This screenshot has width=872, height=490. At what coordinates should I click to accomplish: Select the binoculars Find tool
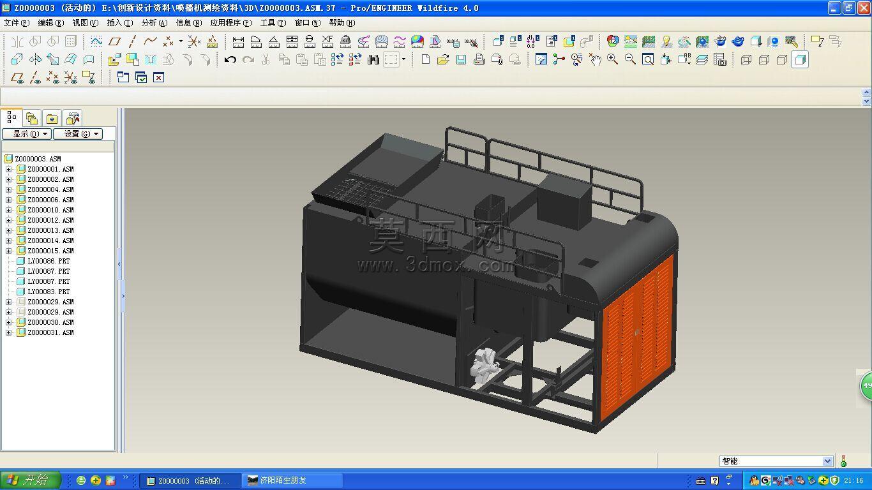373,59
